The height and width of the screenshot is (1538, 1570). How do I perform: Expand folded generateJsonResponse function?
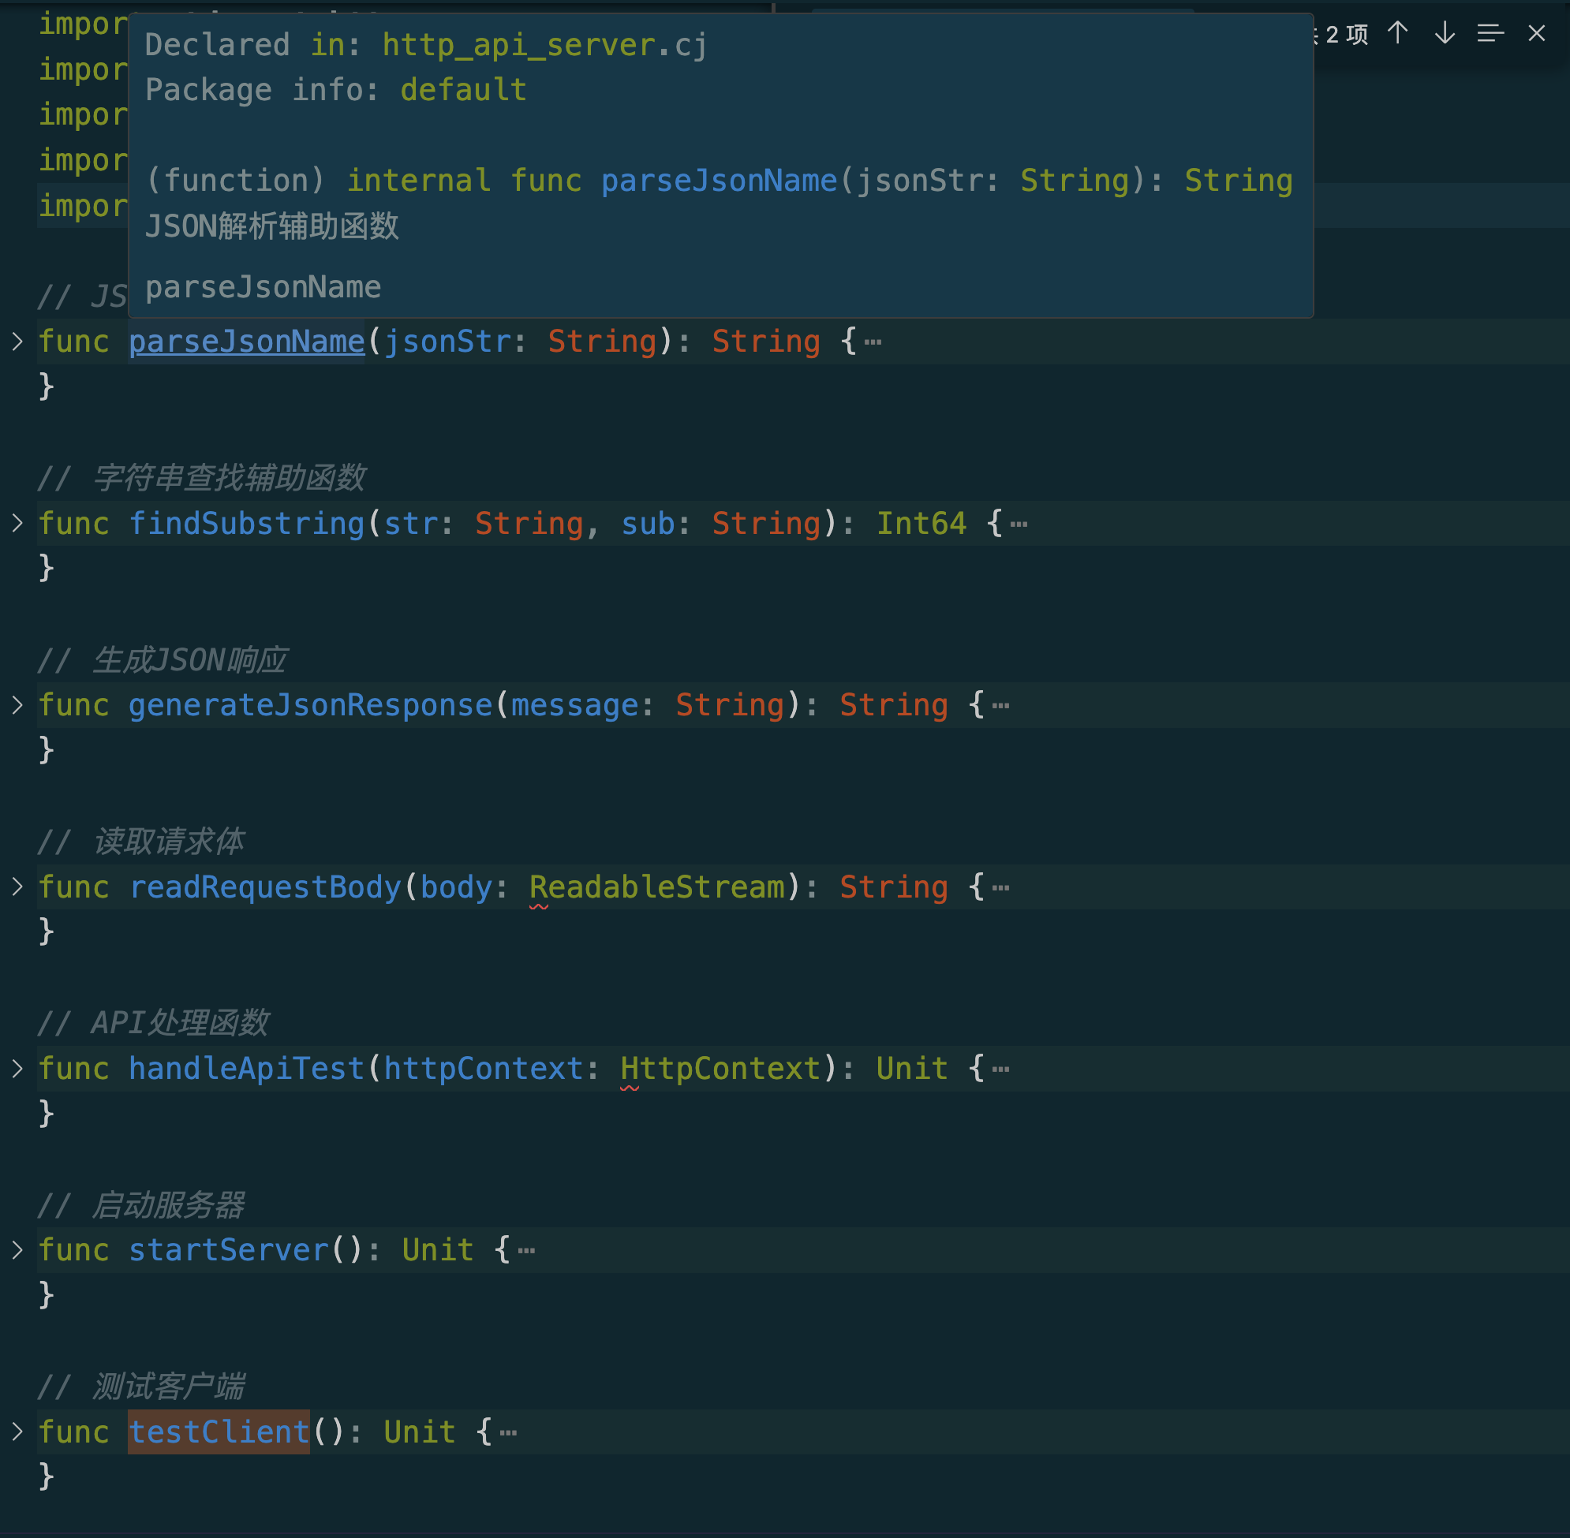(x=18, y=704)
